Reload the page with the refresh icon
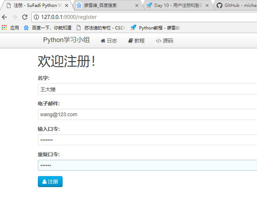The height and width of the screenshot is (203, 257). (x=25, y=17)
